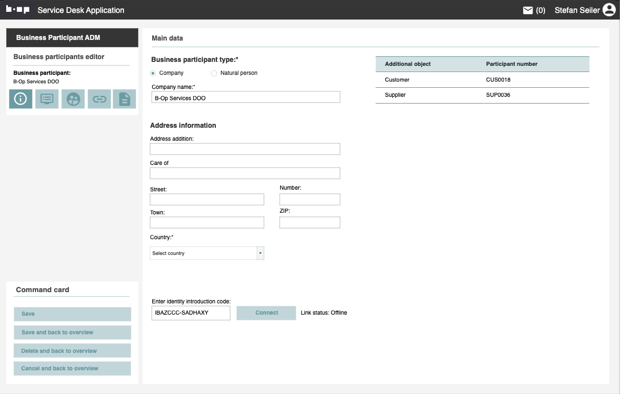Open the chain link icon tab
This screenshot has height=394, width=620.
(x=99, y=99)
